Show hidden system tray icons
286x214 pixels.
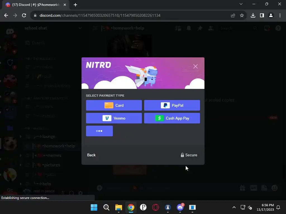click(x=234, y=207)
